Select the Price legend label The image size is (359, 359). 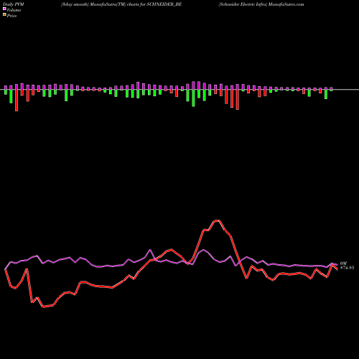point(11,16)
